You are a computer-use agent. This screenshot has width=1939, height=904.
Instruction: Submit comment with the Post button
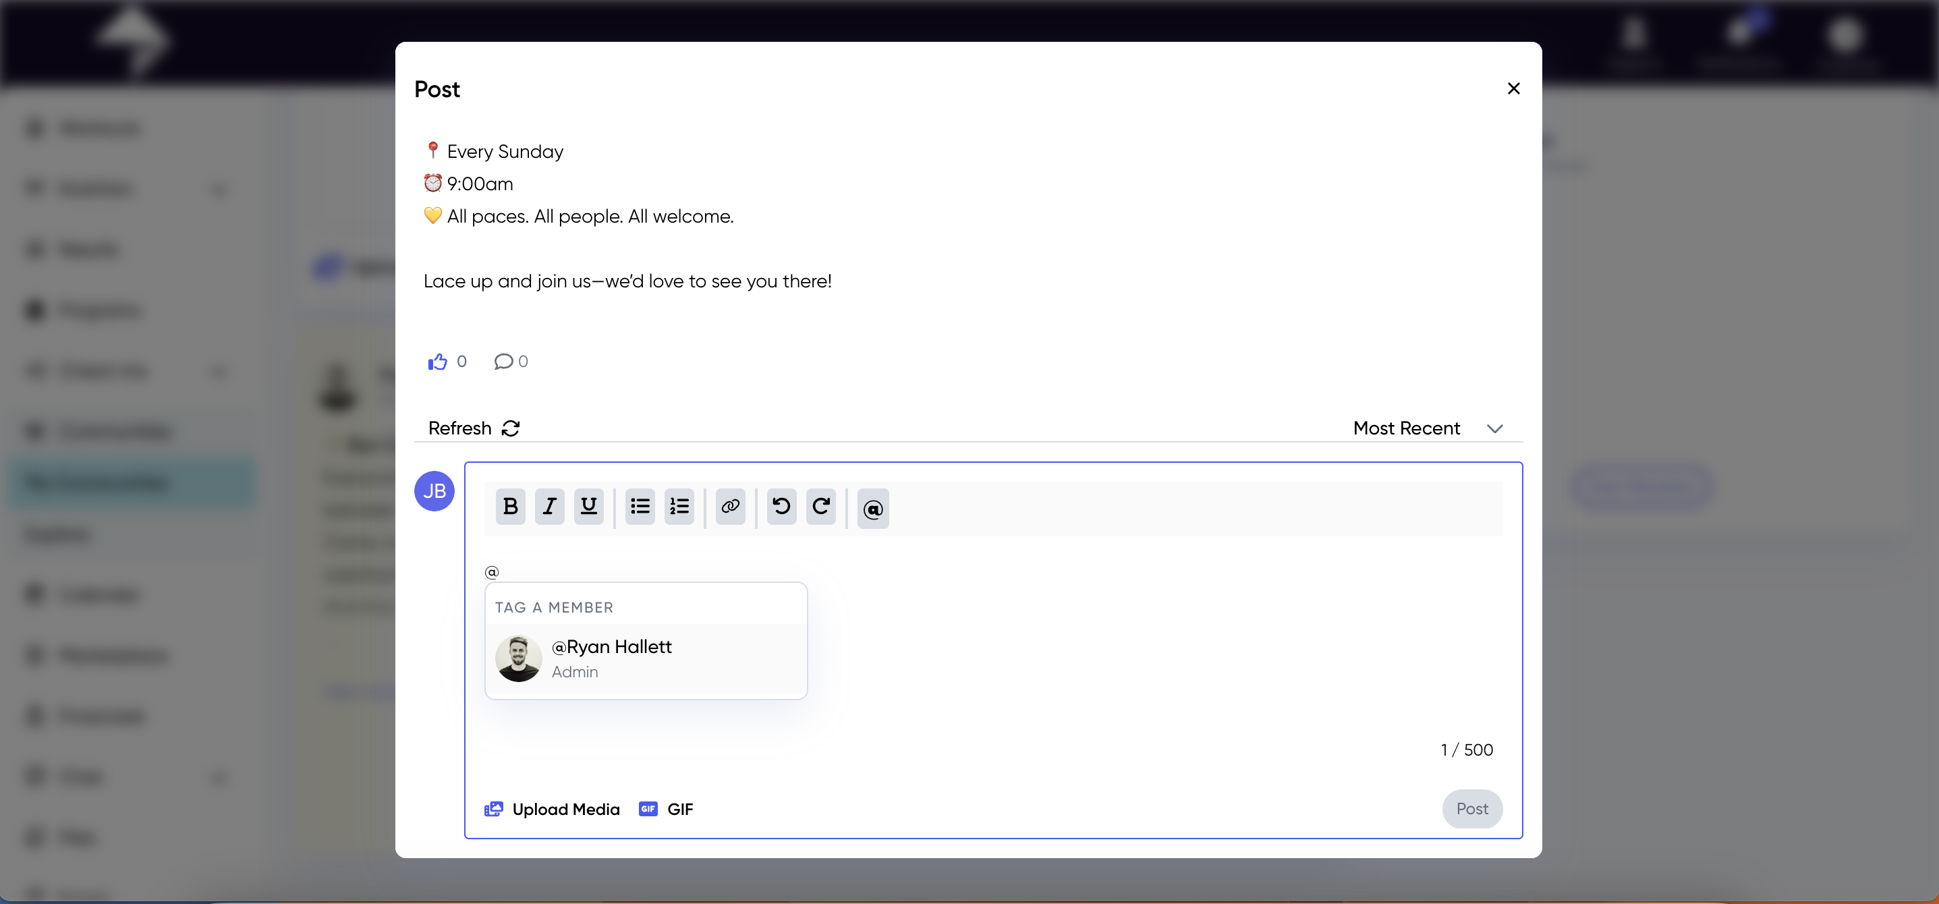coord(1471,809)
